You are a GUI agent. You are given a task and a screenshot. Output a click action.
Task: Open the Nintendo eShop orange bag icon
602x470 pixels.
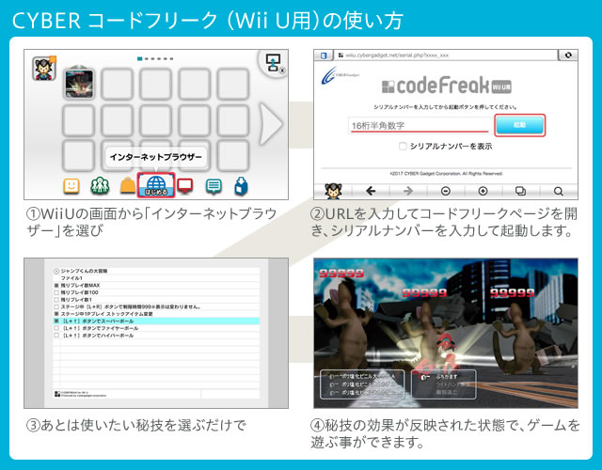(128, 186)
